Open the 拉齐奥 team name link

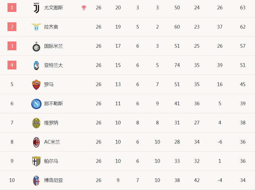coord(51,27)
